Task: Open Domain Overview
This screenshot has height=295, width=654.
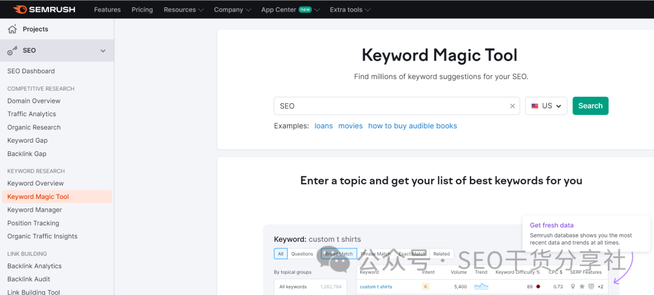Action: 34,101
